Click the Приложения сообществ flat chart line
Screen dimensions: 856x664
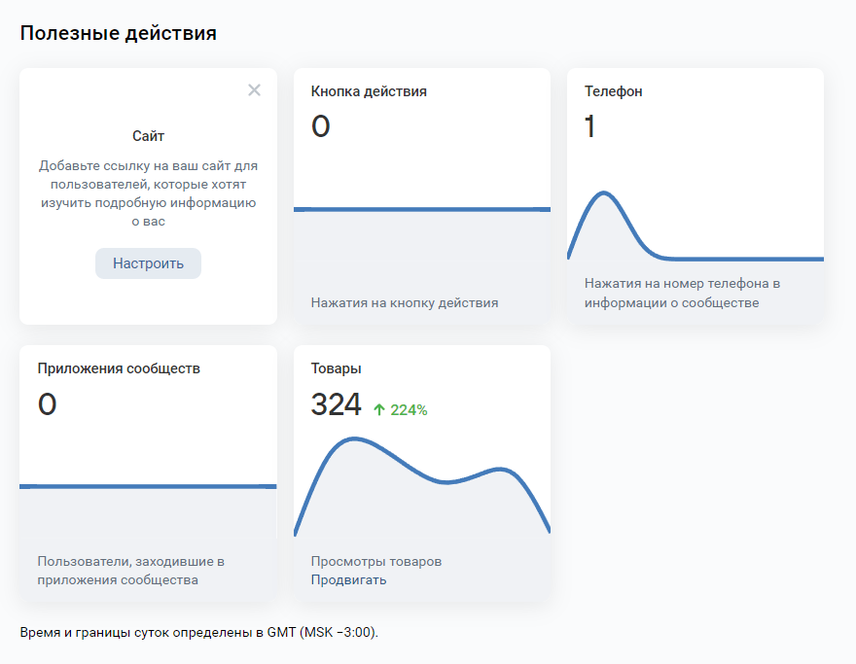pos(148,486)
